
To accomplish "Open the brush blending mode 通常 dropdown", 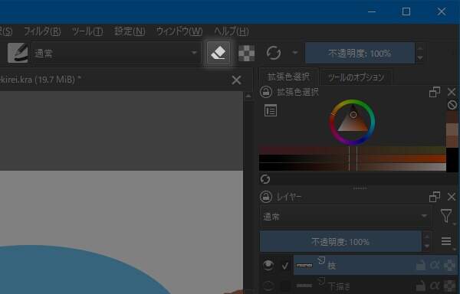I will pos(117,53).
